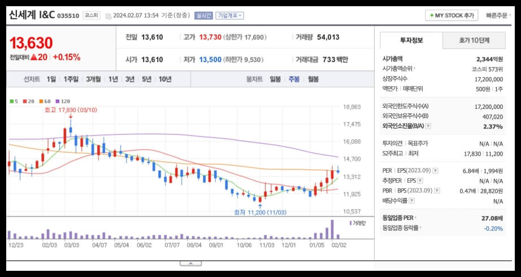The width and height of the screenshot is (521, 277).
Task: Click the current price 13,630
Action: [31, 43]
